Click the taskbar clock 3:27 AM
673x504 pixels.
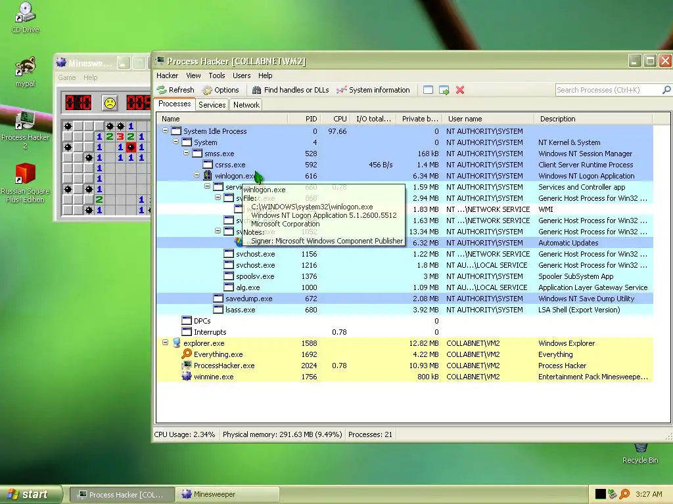pos(648,494)
